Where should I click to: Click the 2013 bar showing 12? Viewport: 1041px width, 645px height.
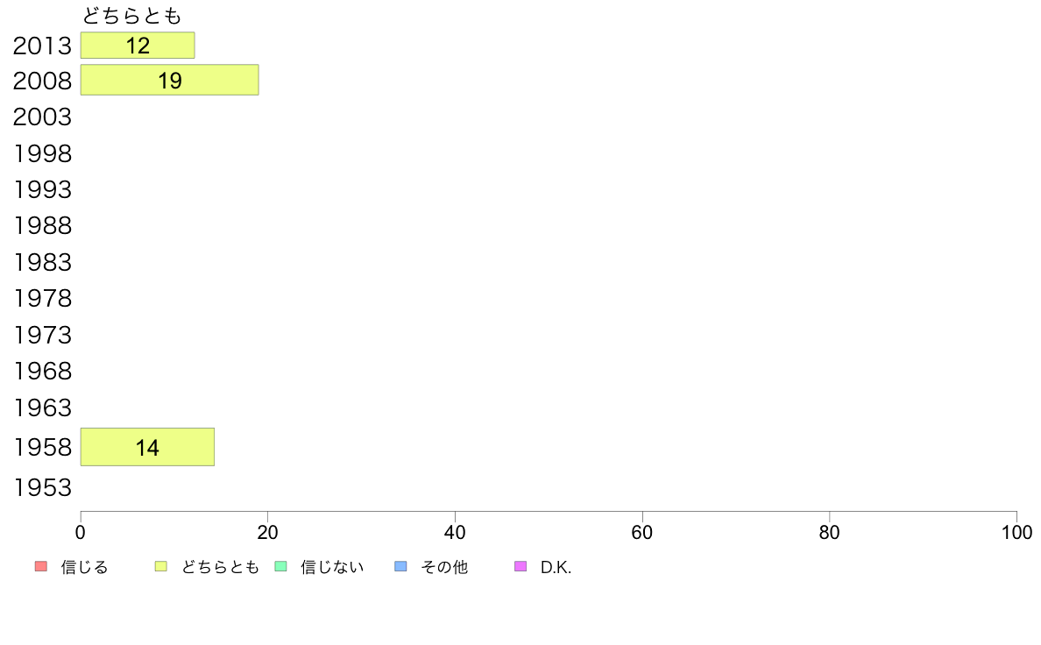tap(138, 46)
